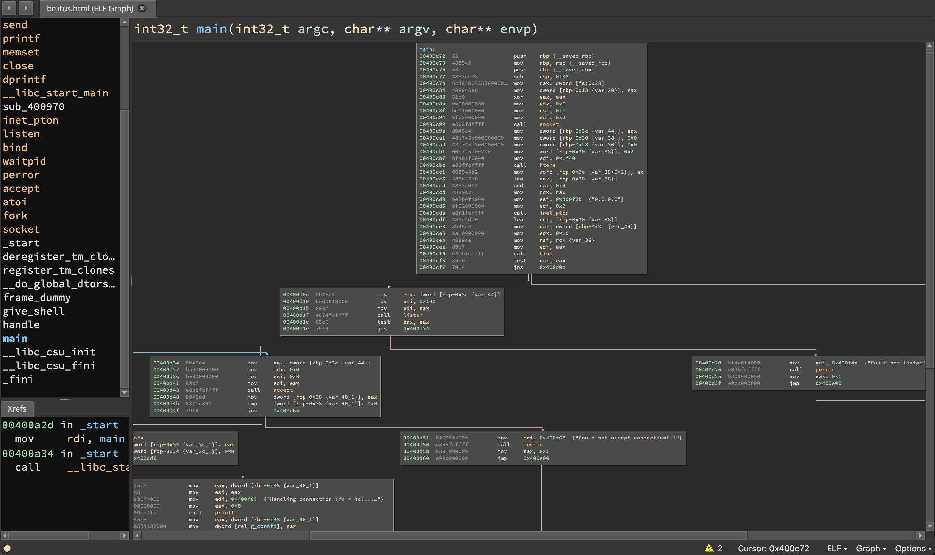Viewport: 935px width, 555px height.
Task: Open the Xrefs tab
Action: (17, 408)
